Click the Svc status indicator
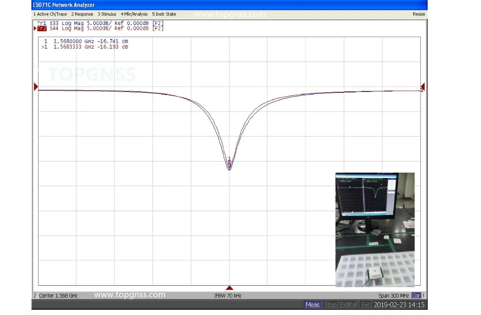 [366, 304]
